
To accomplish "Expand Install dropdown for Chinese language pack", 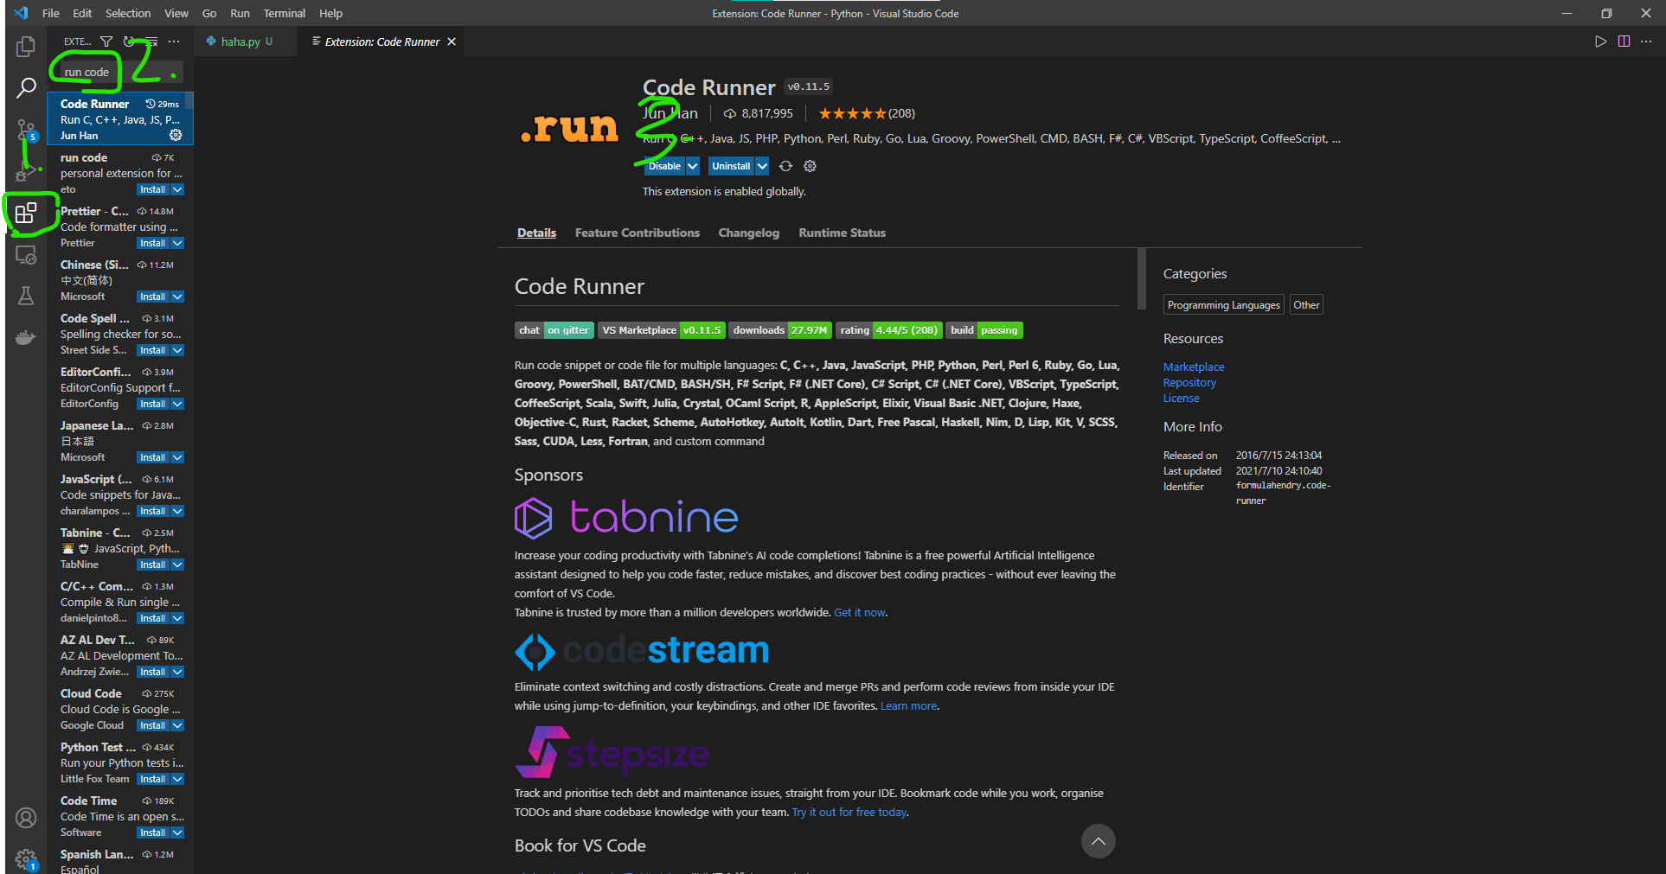I will [177, 297].
